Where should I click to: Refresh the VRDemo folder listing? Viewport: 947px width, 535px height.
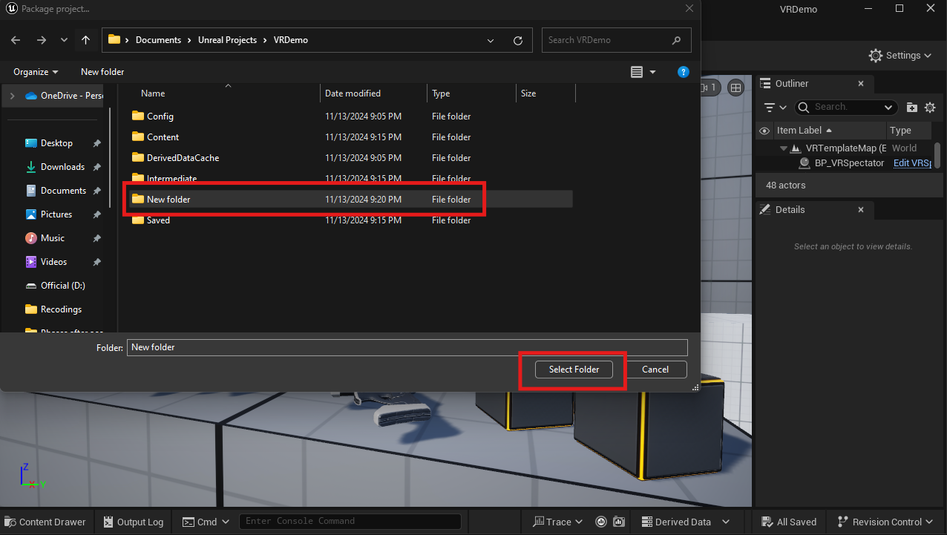tap(518, 40)
